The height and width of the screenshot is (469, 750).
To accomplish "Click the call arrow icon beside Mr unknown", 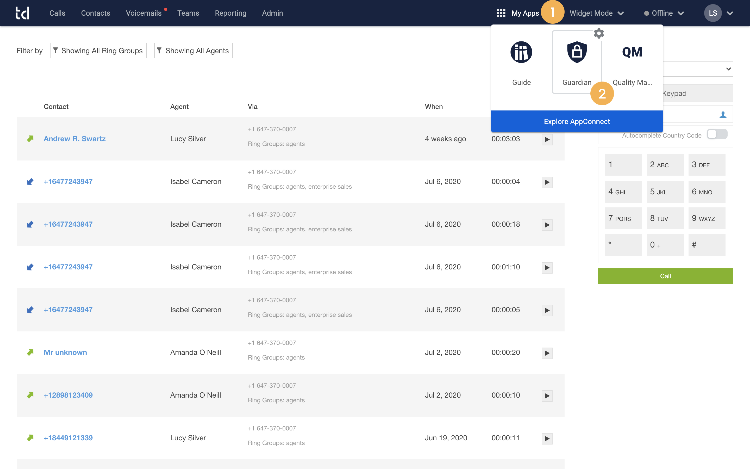I will pyautogui.click(x=30, y=352).
